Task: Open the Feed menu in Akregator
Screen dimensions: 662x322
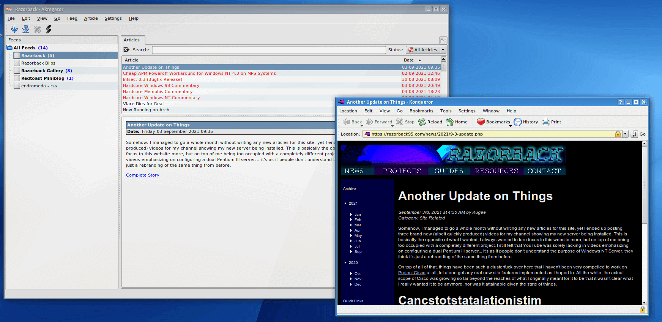Action: tap(72, 18)
